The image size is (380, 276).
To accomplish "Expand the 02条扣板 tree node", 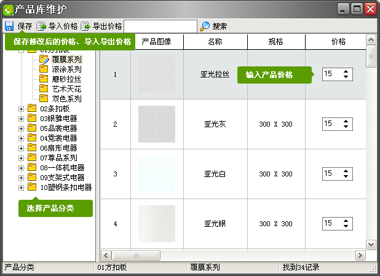I will click(22, 109).
